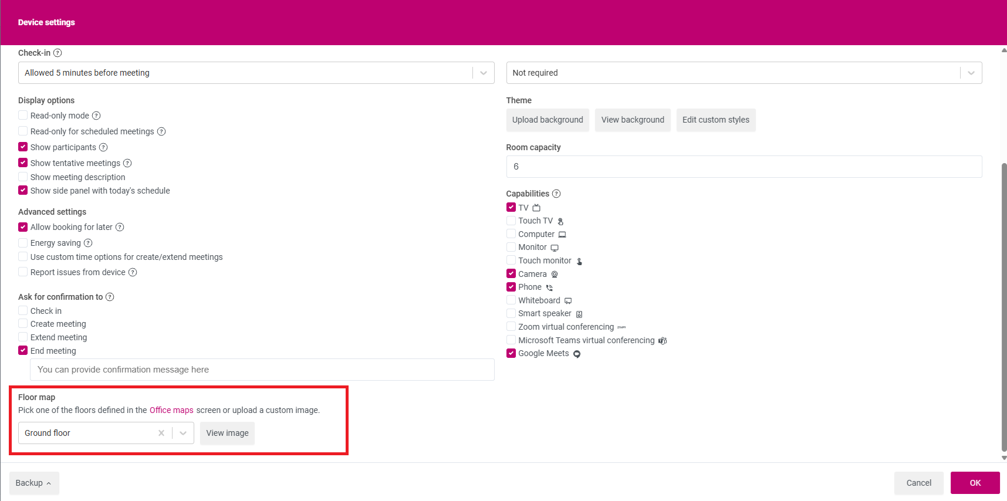Check the Touch TV capability

point(511,221)
